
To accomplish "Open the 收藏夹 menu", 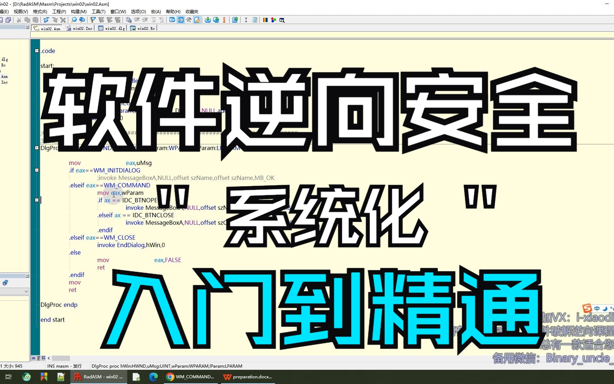I will [192, 12].
